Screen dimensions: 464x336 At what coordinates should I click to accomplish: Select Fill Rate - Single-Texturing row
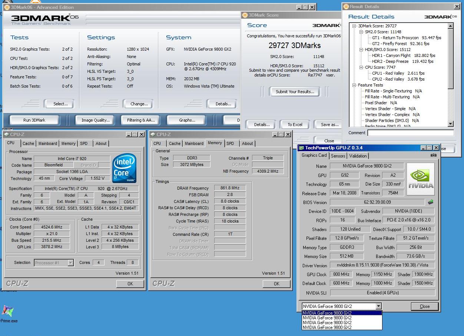click(x=393, y=91)
